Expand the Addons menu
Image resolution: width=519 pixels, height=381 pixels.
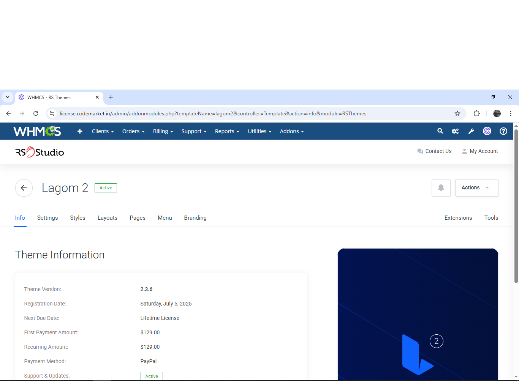pos(292,131)
